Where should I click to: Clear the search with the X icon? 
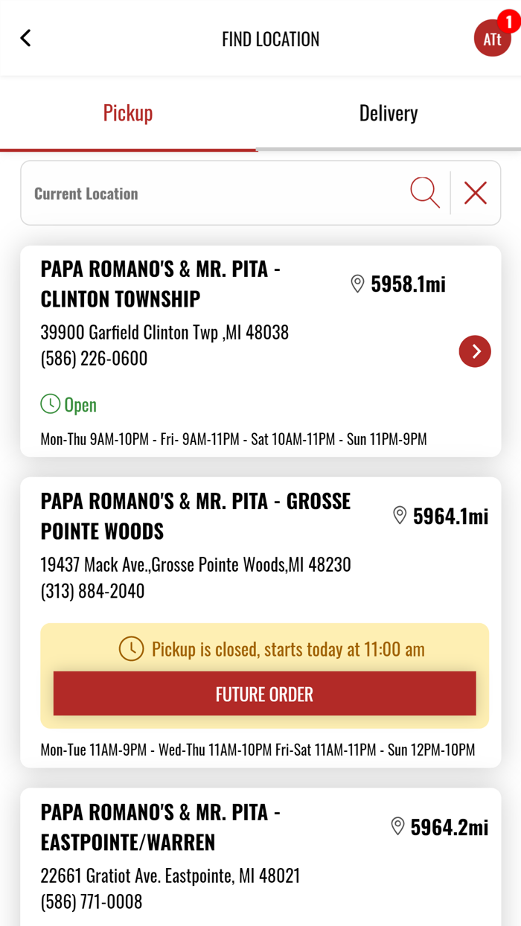tap(475, 193)
